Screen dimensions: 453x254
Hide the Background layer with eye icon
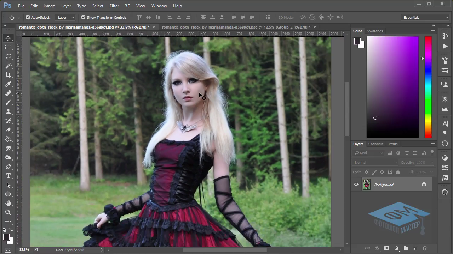tap(356, 185)
